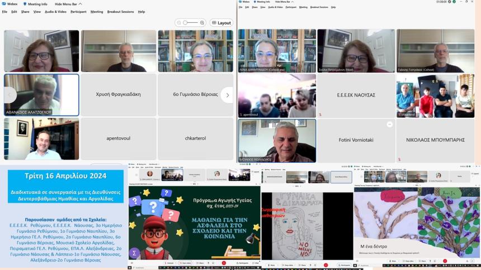The height and width of the screenshot is (270, 481).
Task: Show previous page of video tiles arrow
Action: click(x=10, y=95)
